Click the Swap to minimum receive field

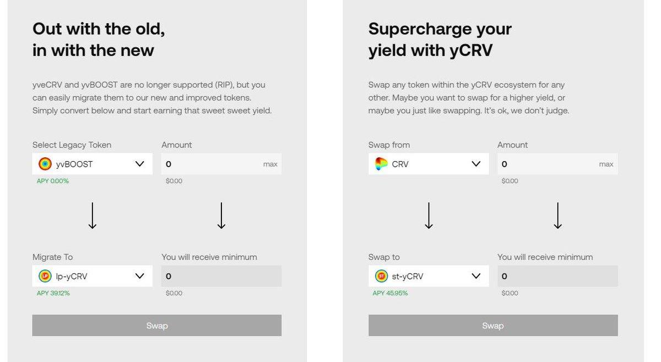click(x=557, y=276)
